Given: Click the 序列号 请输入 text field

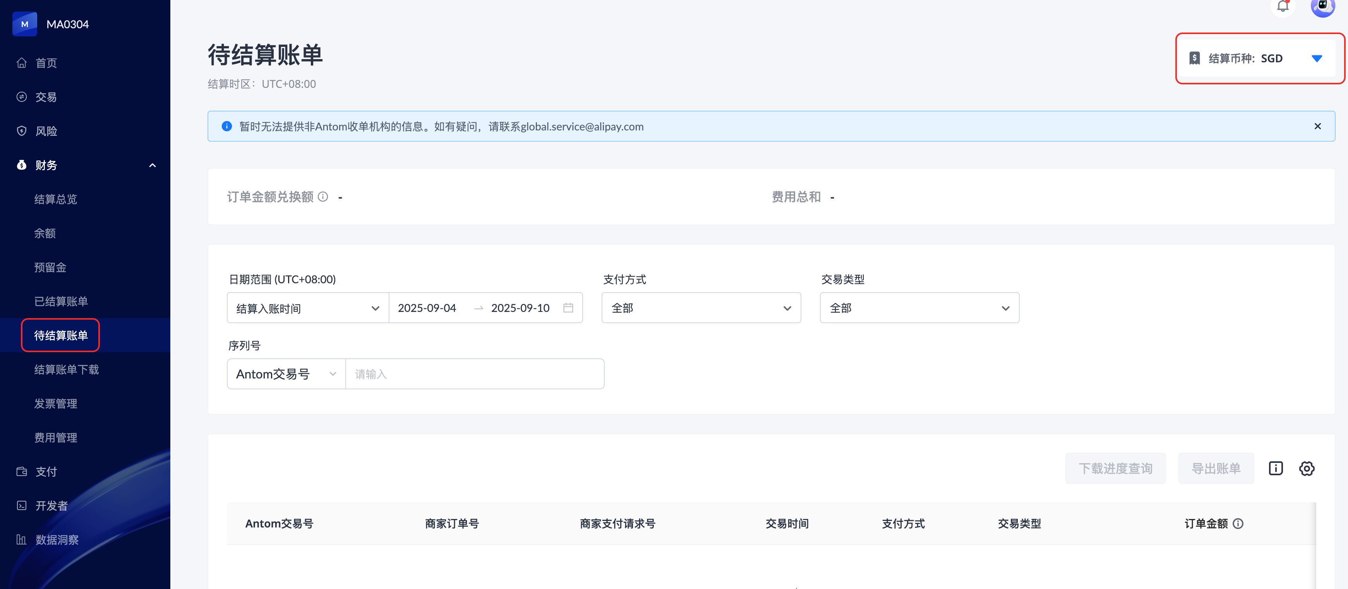Looking at the screenshot, I should pos(474,374).
